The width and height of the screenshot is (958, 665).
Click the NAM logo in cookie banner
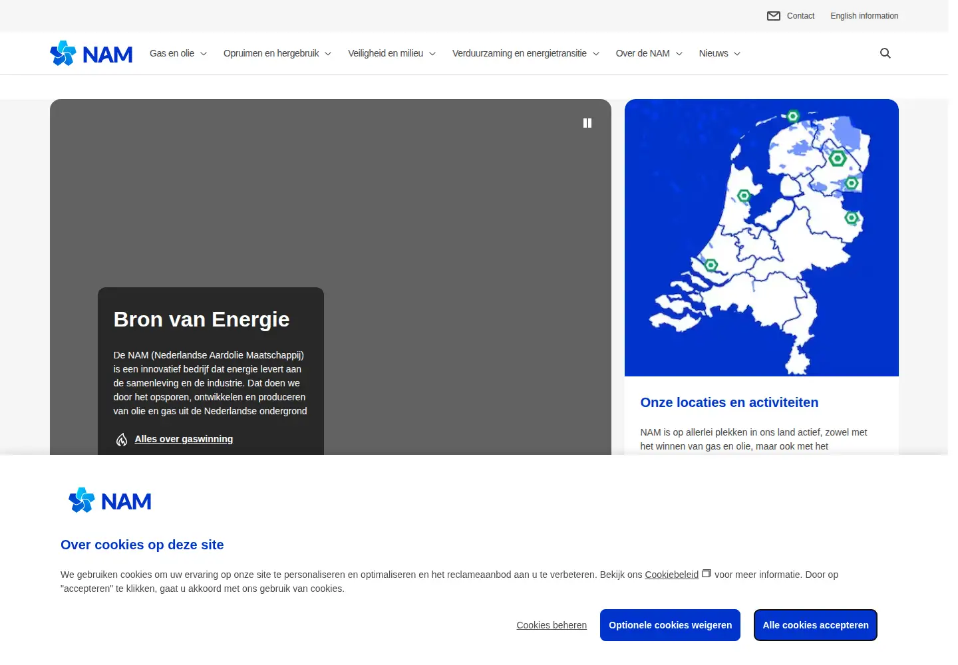tap(110, 501)
